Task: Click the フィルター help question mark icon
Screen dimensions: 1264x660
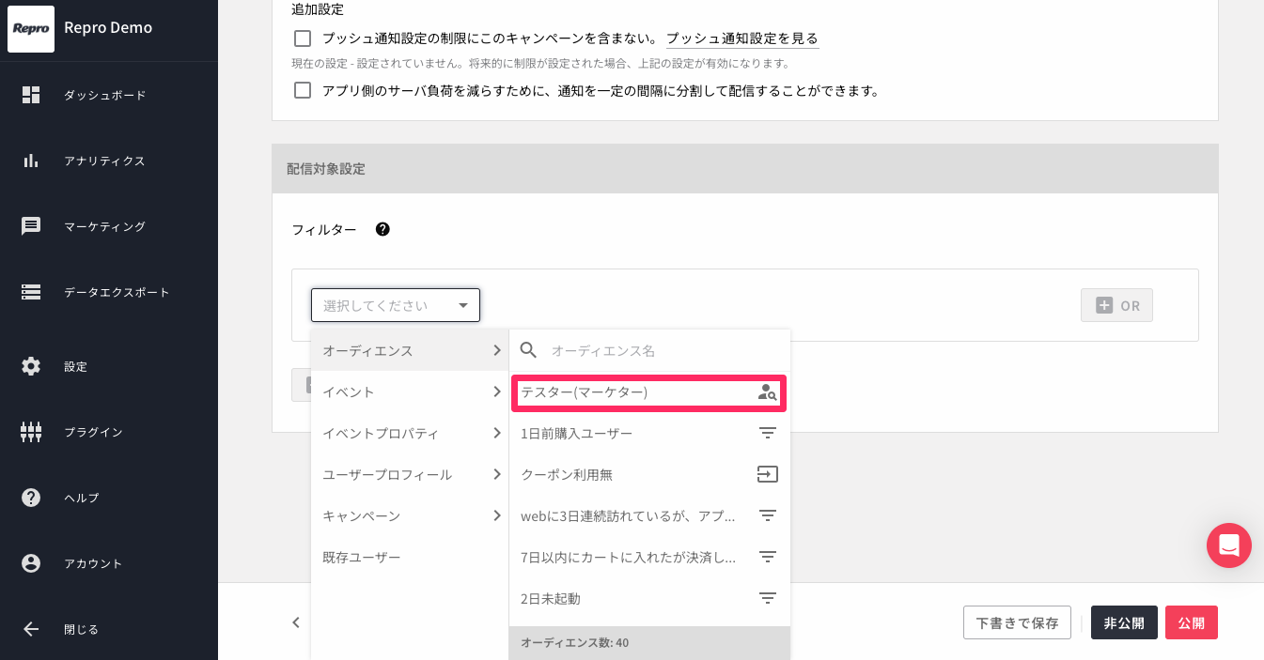Action: [382, 229]
